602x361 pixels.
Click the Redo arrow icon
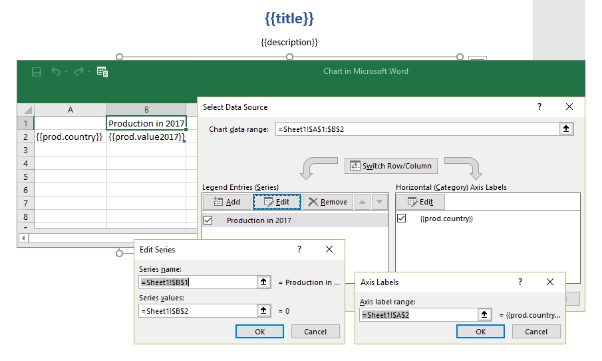pos(79,71)
